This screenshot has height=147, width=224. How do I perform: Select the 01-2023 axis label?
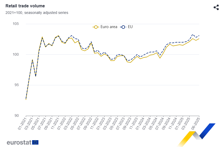point(101,123)
